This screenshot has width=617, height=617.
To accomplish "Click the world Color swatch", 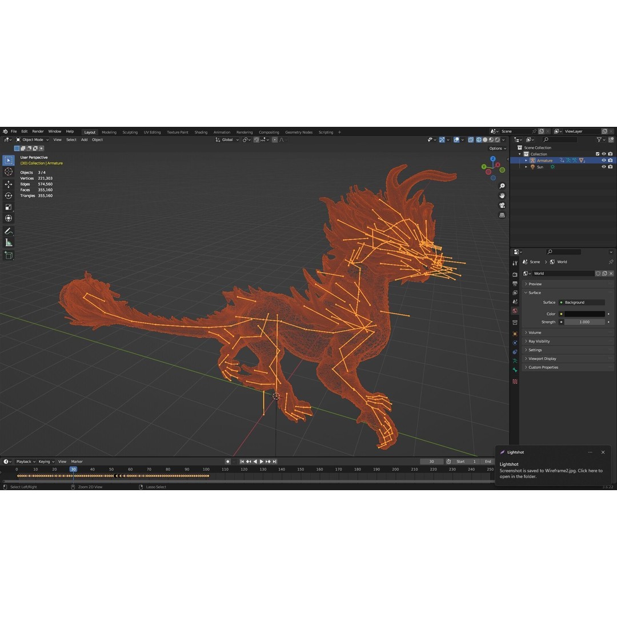I will [584, 314].
